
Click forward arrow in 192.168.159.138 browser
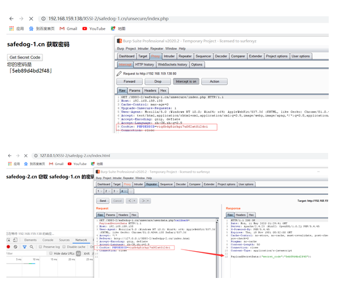point(22,19)
